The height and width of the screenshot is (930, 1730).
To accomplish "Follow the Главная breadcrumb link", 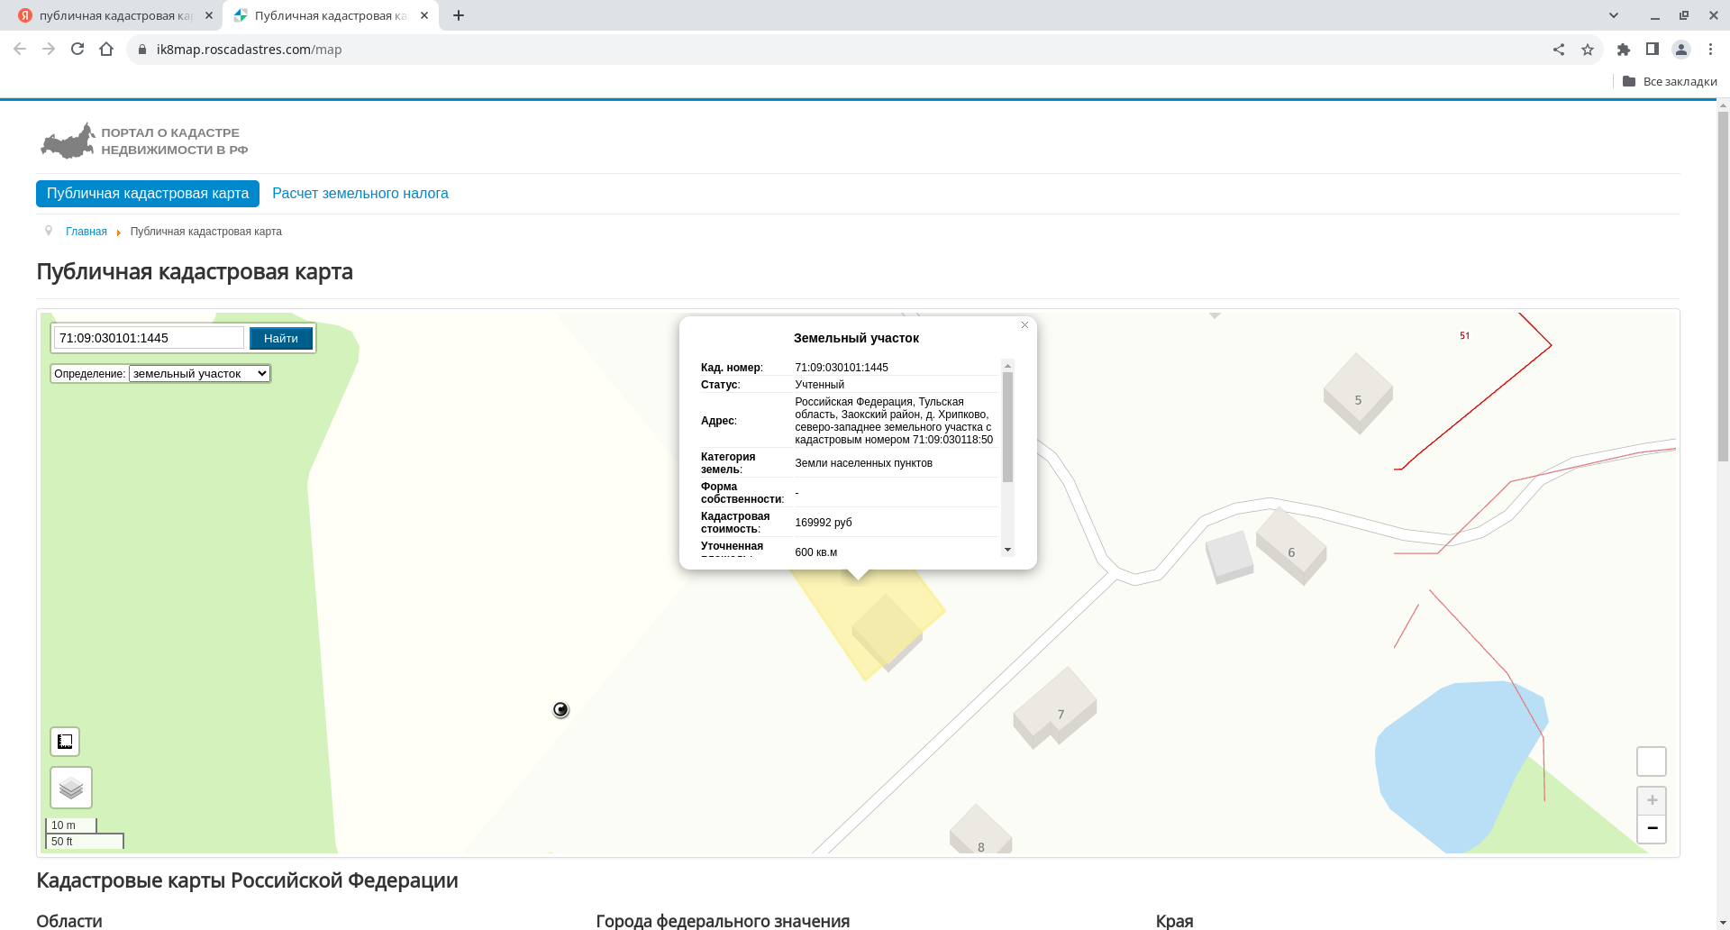I will click(86, 232).
